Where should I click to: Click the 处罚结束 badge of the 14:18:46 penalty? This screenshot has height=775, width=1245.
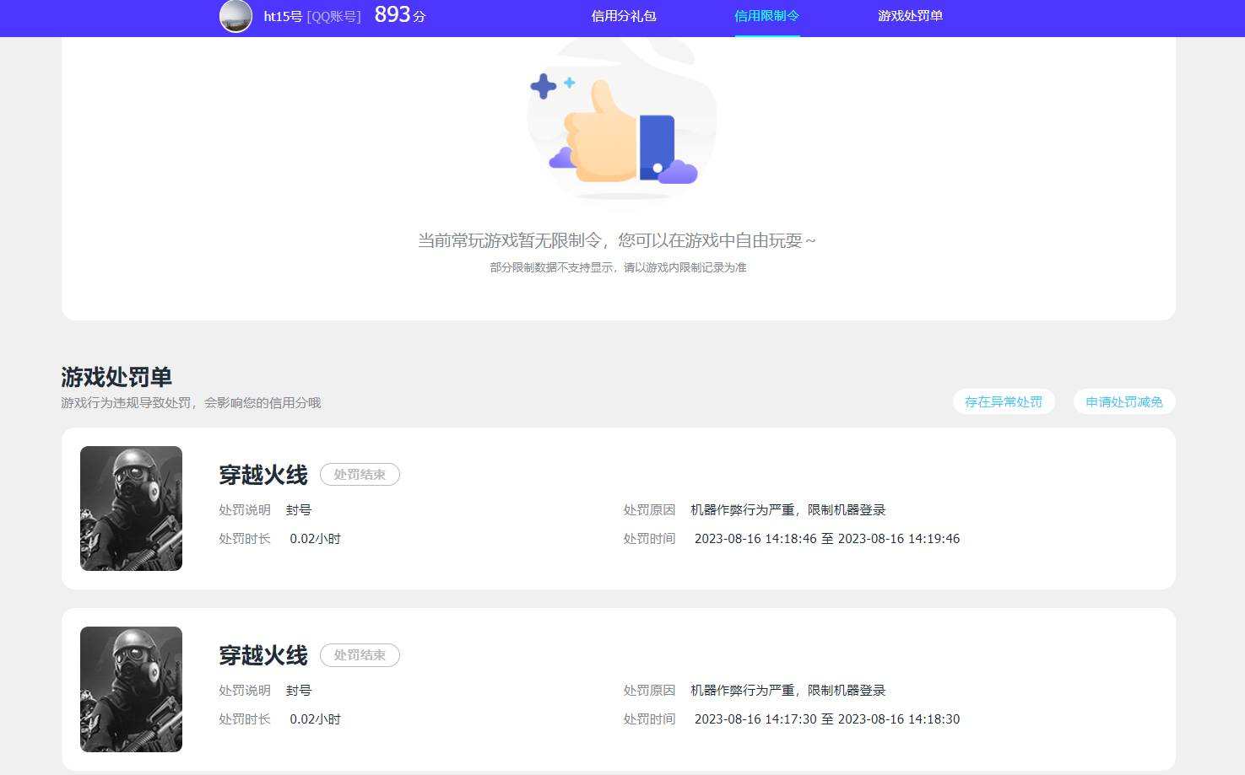[x=360, y=475]
